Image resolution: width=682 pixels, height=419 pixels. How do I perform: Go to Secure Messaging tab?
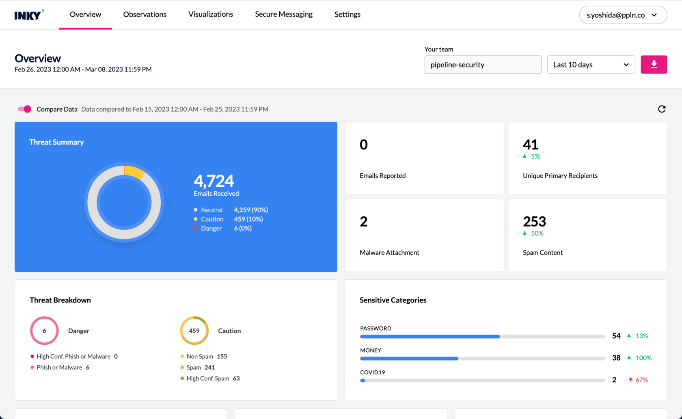click(x=283, y=15)
